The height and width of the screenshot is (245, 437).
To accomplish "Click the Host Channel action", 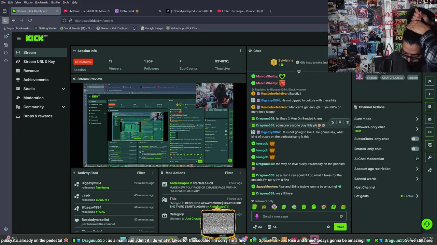I will [x=364, y=187].
